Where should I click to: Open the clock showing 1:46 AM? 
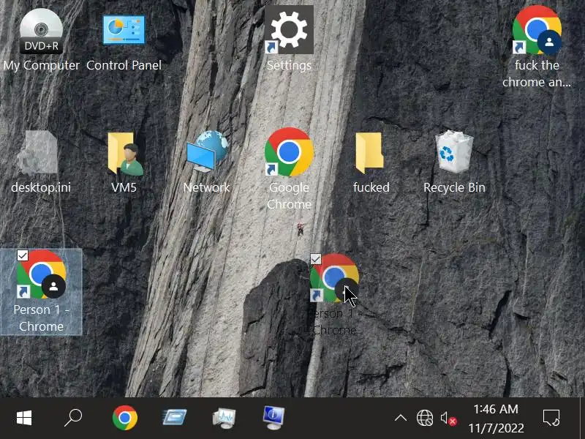point(496,418)
